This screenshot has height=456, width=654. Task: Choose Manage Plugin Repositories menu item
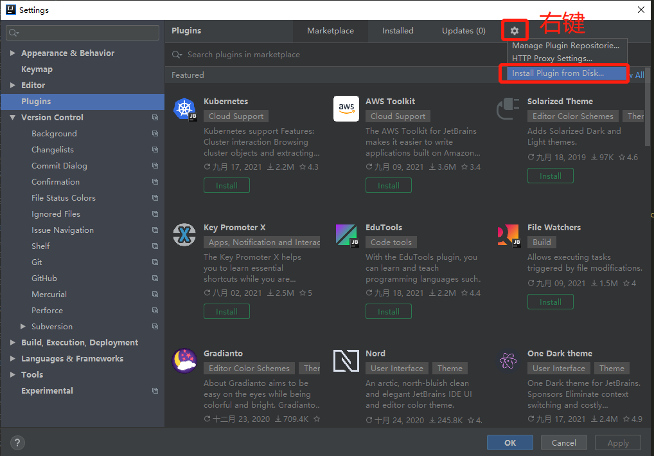pos(565,46)
